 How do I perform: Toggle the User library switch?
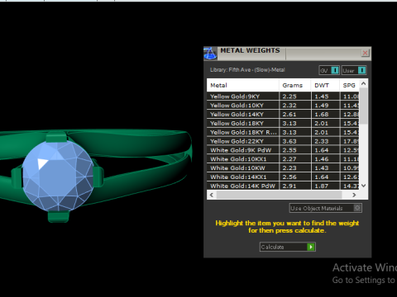(x=354, y=70)
